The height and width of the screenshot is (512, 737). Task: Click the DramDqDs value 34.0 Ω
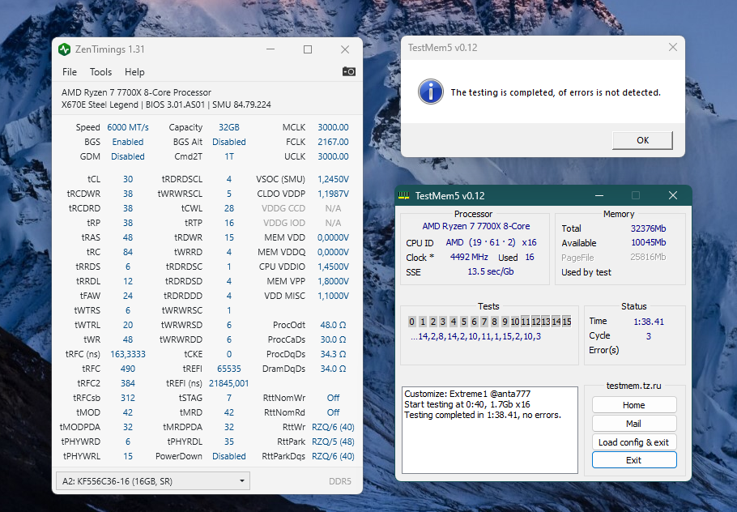coord(333,369)
